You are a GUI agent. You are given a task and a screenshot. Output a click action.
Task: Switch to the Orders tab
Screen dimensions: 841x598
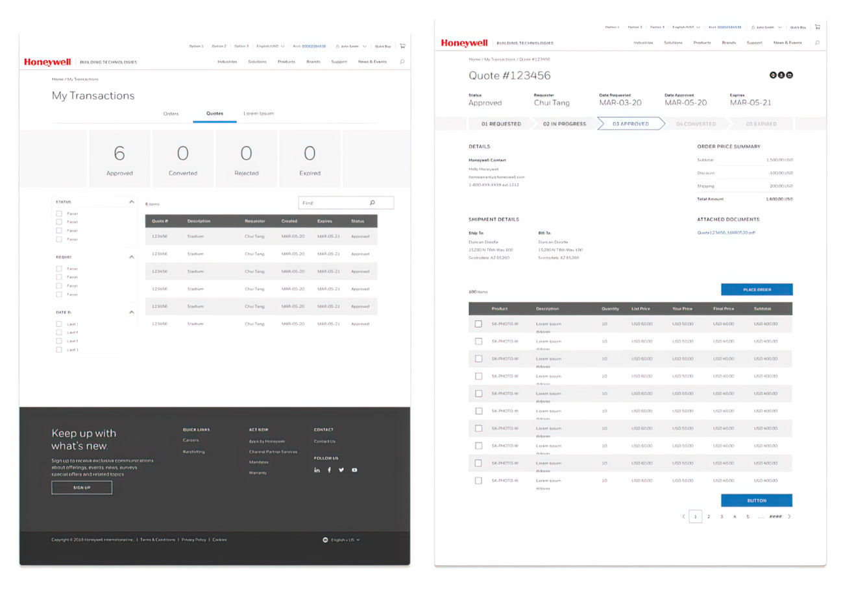171,114
